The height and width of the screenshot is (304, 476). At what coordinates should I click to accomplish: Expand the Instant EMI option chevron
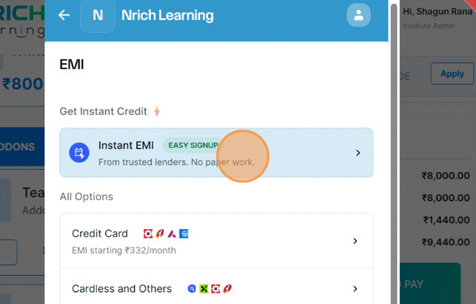(358, 153)
